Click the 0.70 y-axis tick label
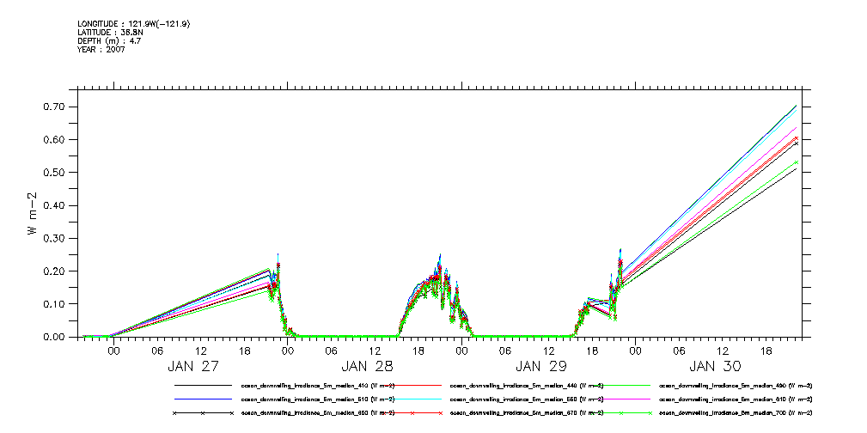 coord(54,107)
